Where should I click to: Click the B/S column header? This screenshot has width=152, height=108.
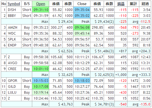point(27,4)
